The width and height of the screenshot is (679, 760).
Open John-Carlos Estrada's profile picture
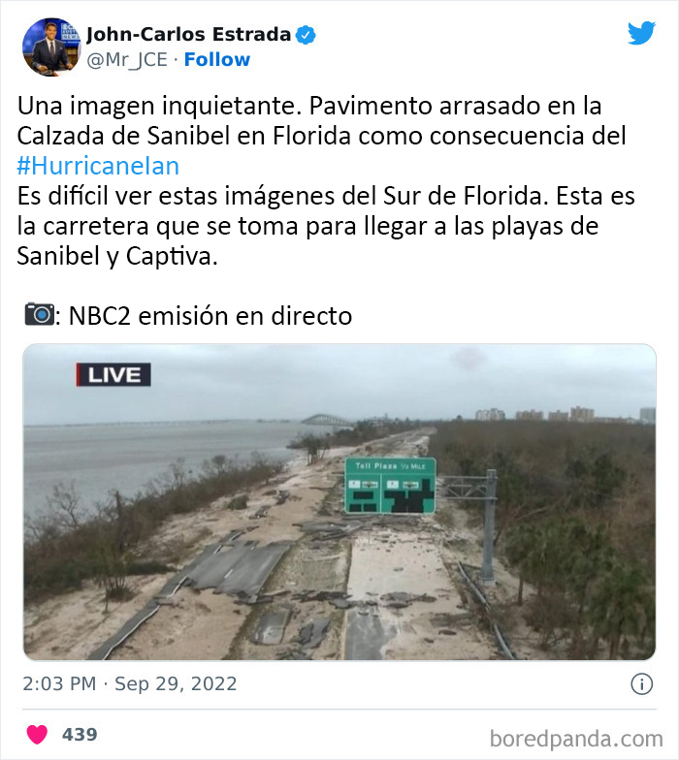point(51,47)
